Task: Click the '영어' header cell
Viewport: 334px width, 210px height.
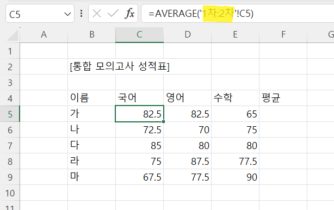Action: [x=188, y=98]
